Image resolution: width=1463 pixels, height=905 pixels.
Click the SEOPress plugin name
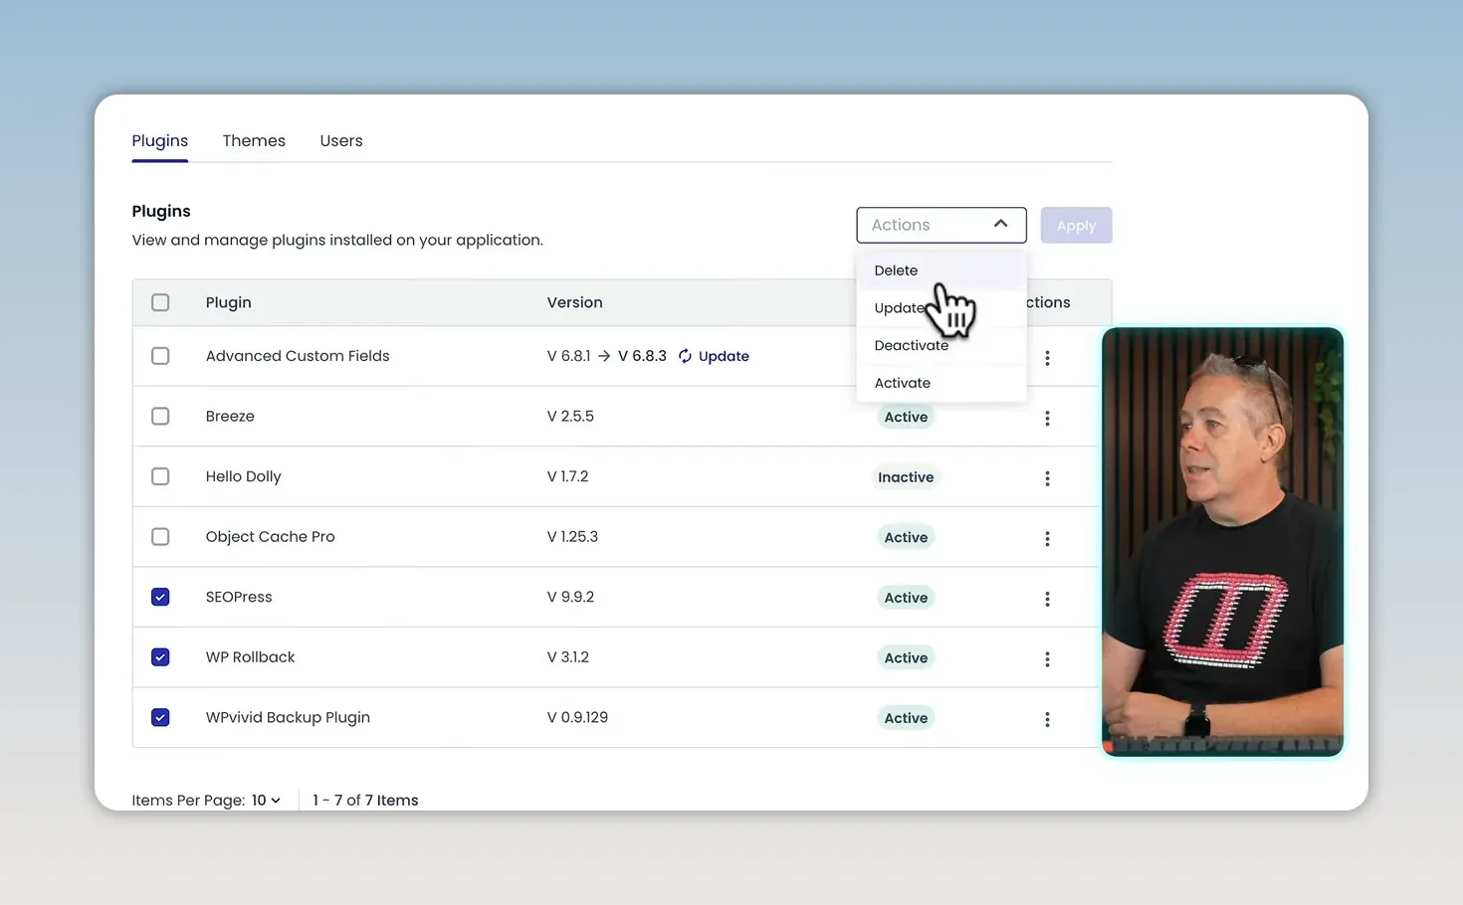(x=239, y=597)
